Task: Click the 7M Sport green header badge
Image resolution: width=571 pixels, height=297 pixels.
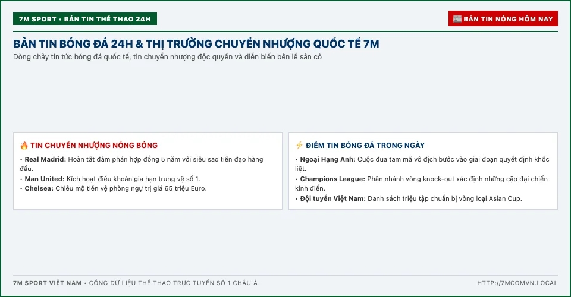Action: pyautogui.click(x=85, y=19)
